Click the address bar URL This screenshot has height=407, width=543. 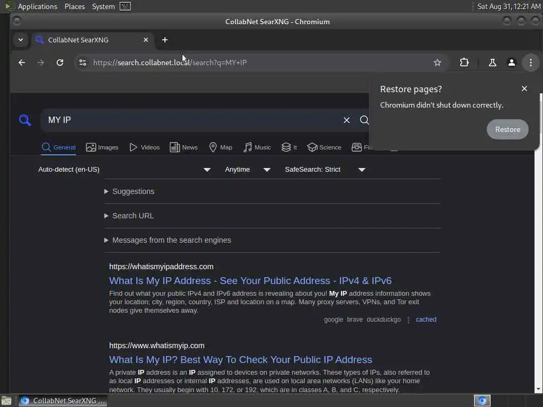pos(170,63)
